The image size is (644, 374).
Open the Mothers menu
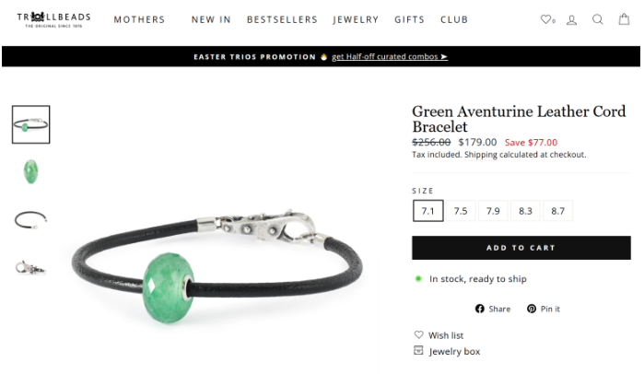139,19
